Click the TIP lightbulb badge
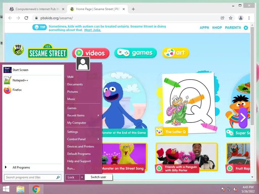The width and height of the screenshot is (259, 194). coord(39,27)
